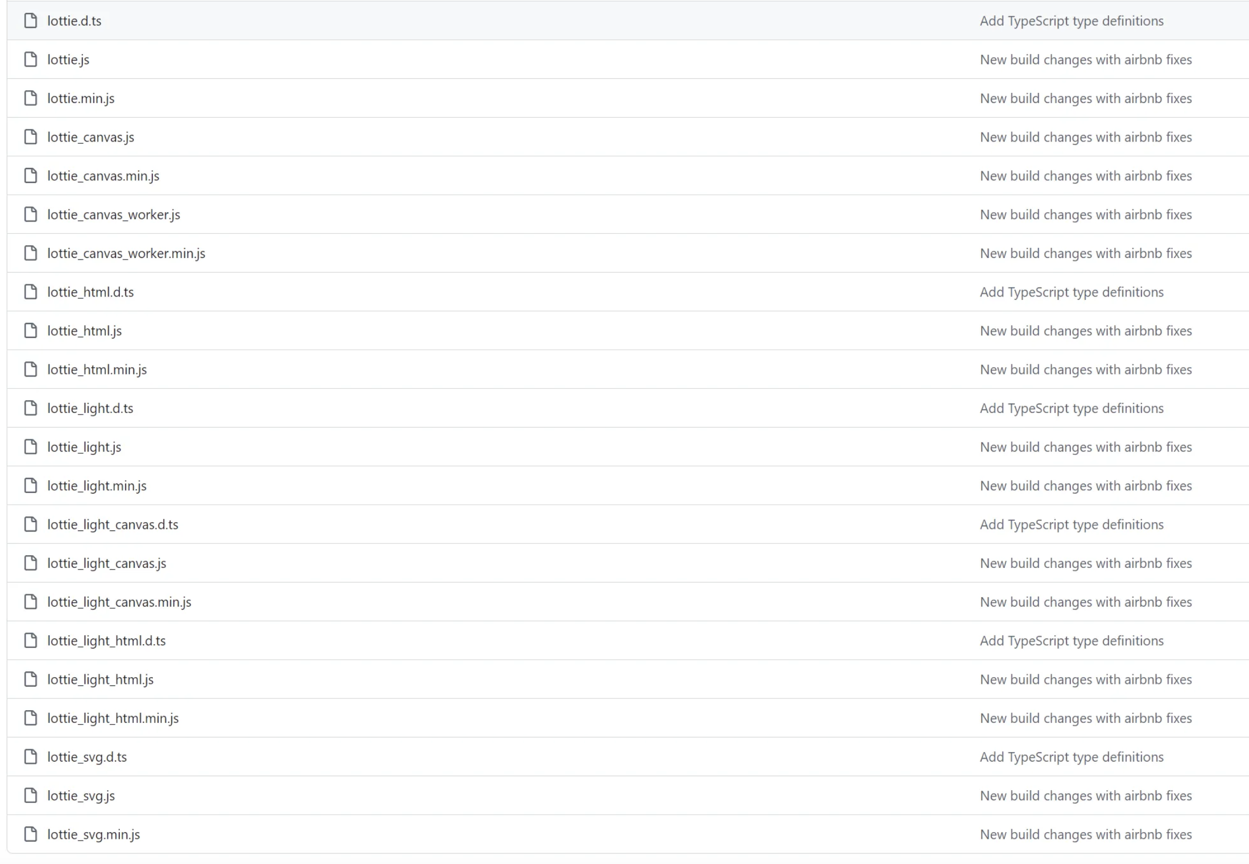Click file icon beside lottie_svg.min.js
This screenshot has height=864, width=1249.
(31, 834)
